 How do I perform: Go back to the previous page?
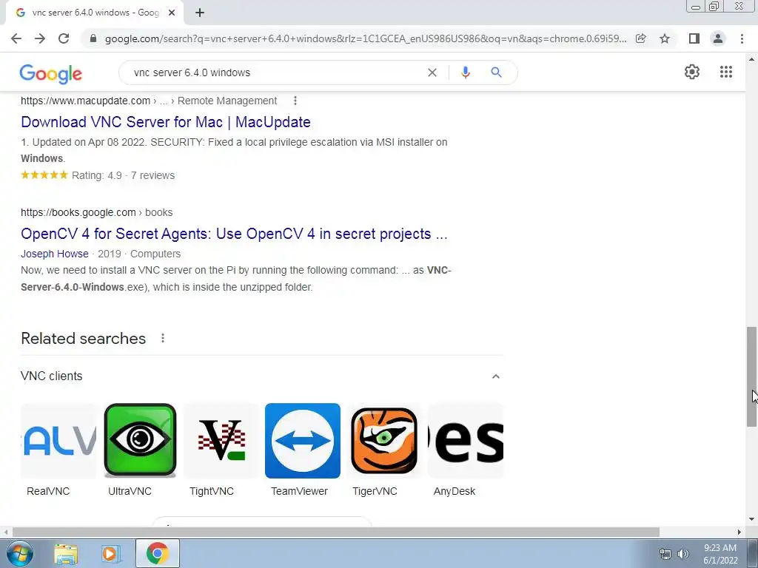[16, 38]
